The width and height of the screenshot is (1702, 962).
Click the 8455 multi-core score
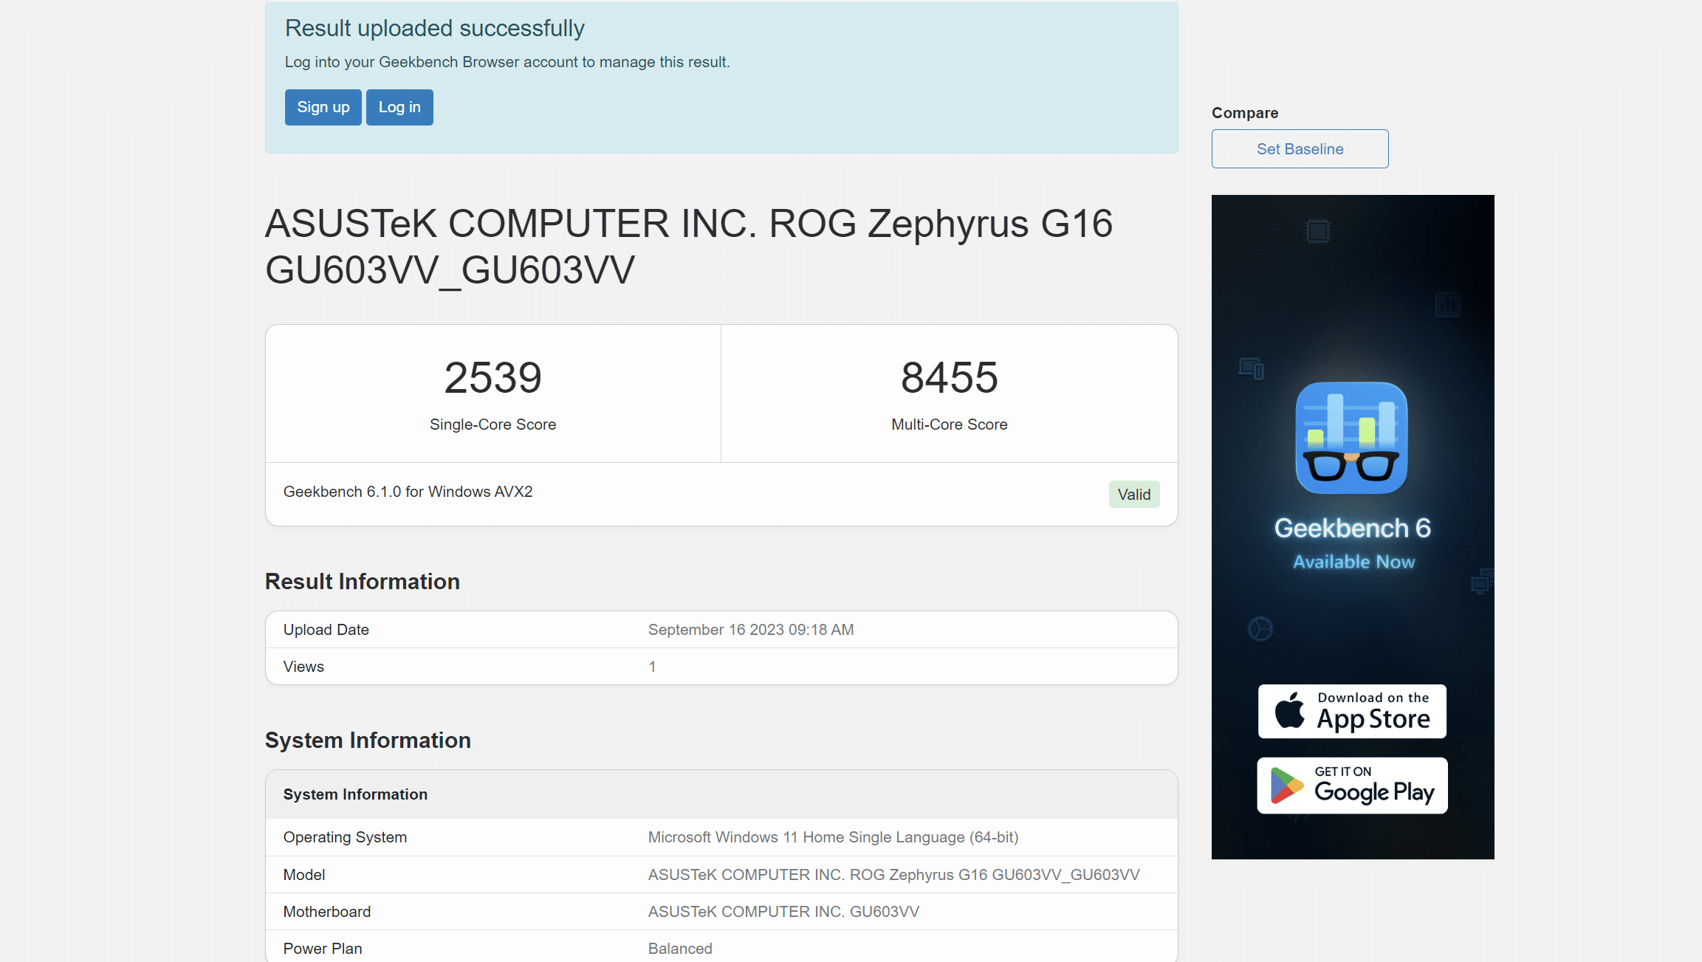[949, 377]
